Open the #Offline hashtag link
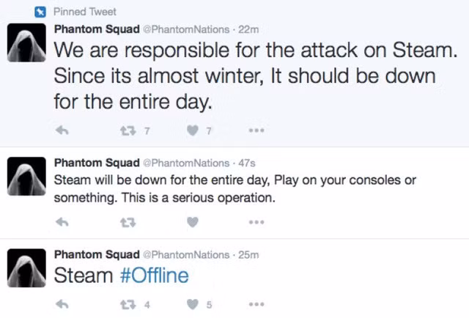Viewport: 469px width, 318px height. click(155, 276)
